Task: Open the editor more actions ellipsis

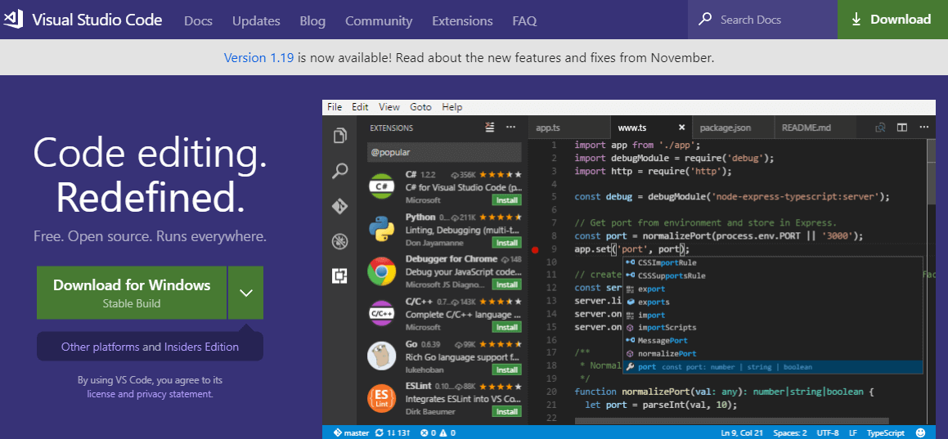Action: 923,128
